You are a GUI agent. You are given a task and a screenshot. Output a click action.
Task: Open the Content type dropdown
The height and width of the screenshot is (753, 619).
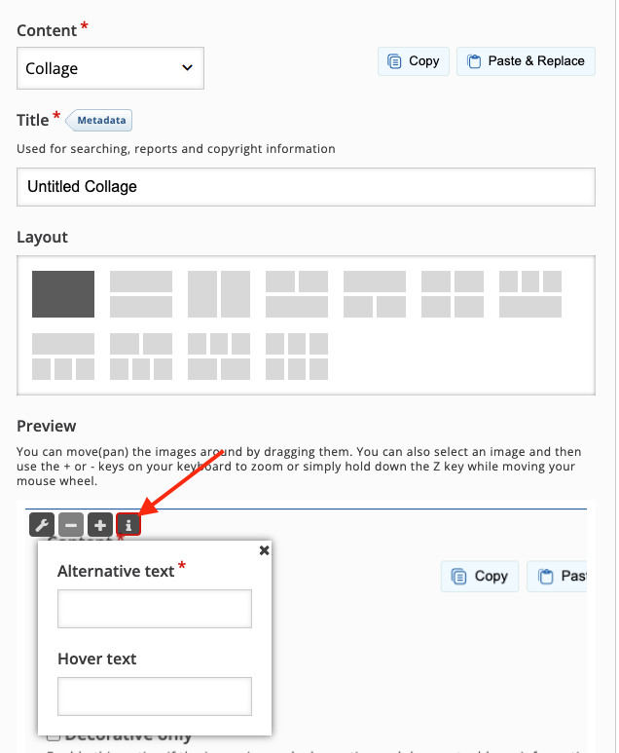click(110, 68)
